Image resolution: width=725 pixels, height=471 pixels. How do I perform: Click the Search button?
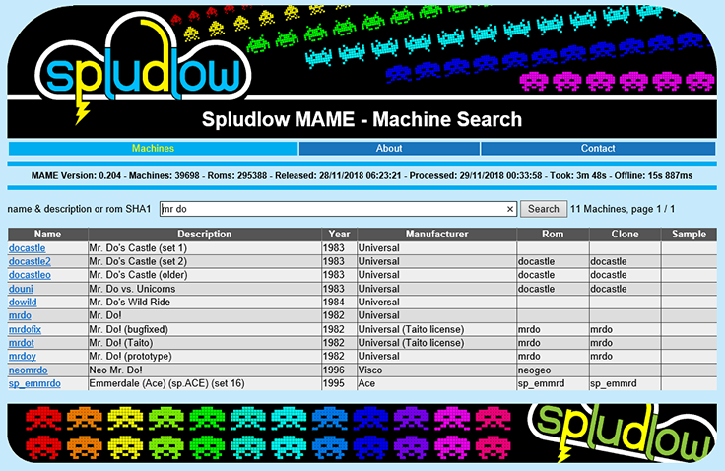click(x=544, y=209)
